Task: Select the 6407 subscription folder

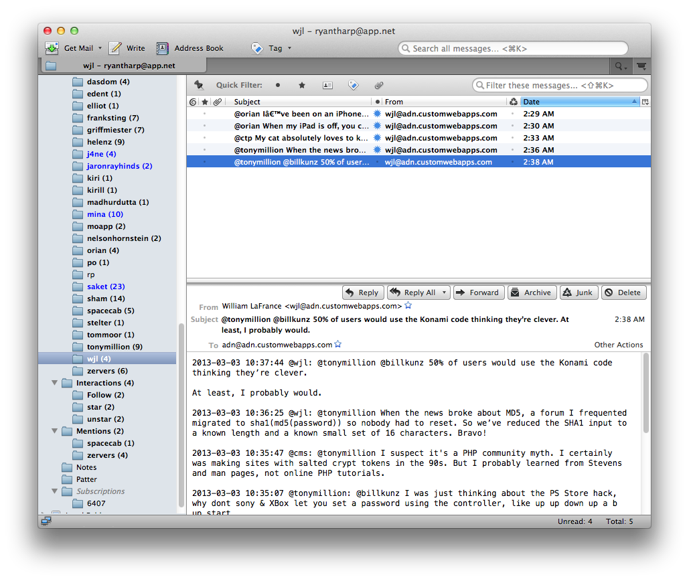Action: coord(96,504)
